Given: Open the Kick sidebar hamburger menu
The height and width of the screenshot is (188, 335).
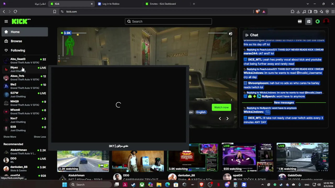Looking at the screenshot, I should point(6,21).
